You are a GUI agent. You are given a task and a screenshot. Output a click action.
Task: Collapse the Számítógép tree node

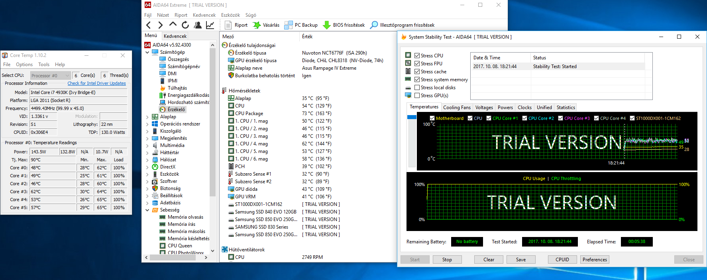(147, 52)
